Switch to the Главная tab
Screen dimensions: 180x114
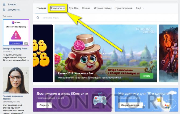(41, 8)
